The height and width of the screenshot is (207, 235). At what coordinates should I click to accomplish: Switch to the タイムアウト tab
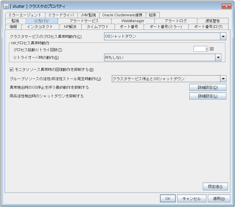(x=97, y=27)
